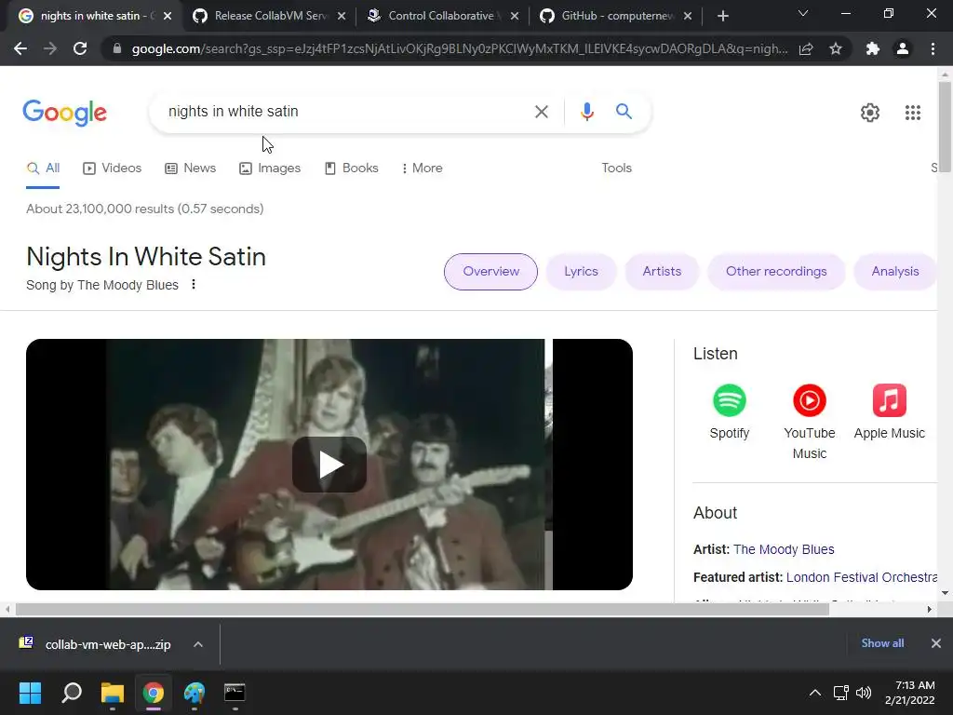Click the Chrome icon on the taskbar

click(x=154, y=693)
